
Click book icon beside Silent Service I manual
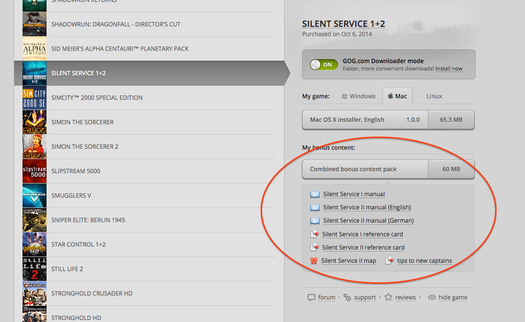(x=315, y=194)
